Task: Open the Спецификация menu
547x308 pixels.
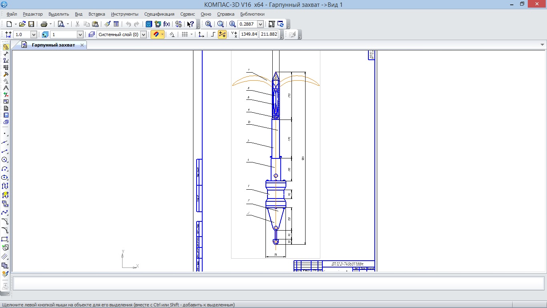Action: tap(159, 14)
